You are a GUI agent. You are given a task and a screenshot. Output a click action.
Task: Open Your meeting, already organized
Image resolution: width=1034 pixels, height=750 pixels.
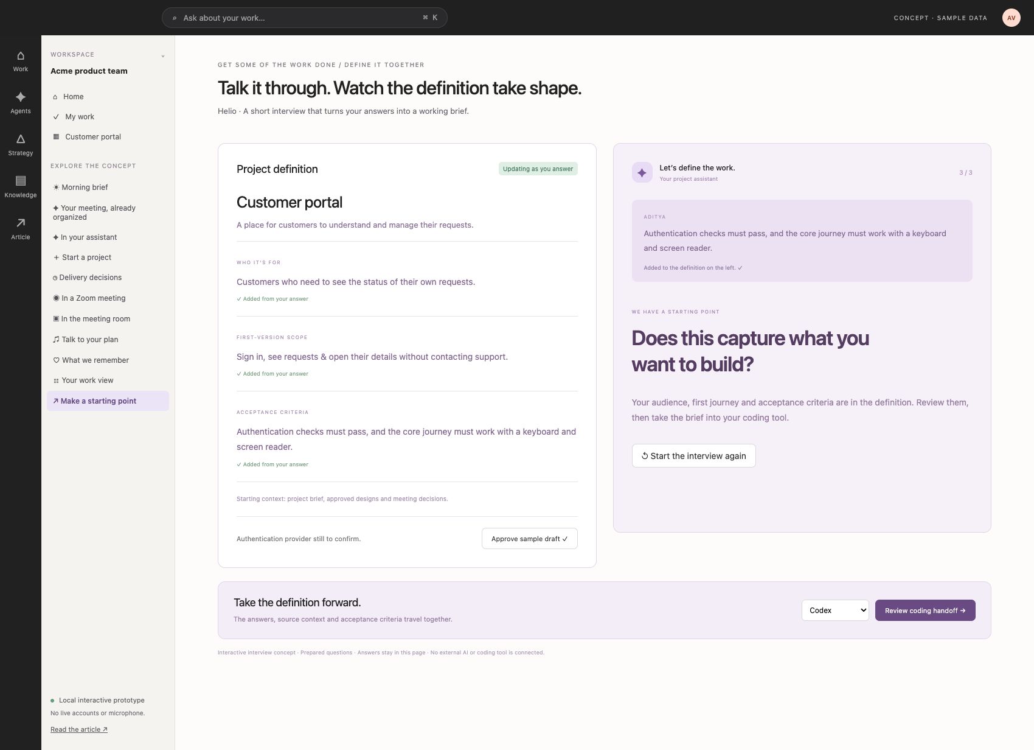[108, 212]
